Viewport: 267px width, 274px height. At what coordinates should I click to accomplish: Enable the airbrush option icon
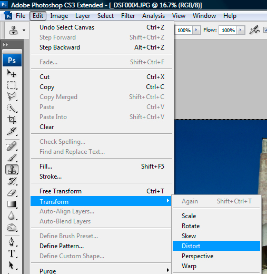(x=254, y=30)
